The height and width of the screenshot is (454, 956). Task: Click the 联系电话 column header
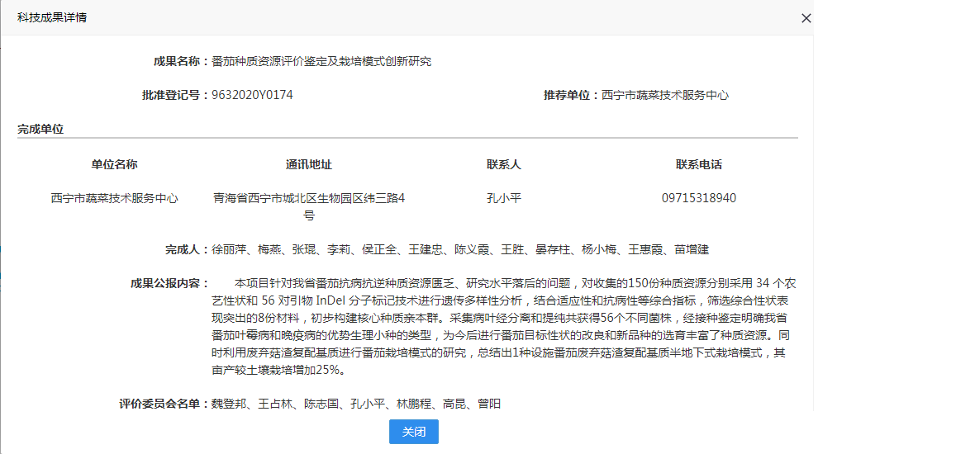[698, 164]
